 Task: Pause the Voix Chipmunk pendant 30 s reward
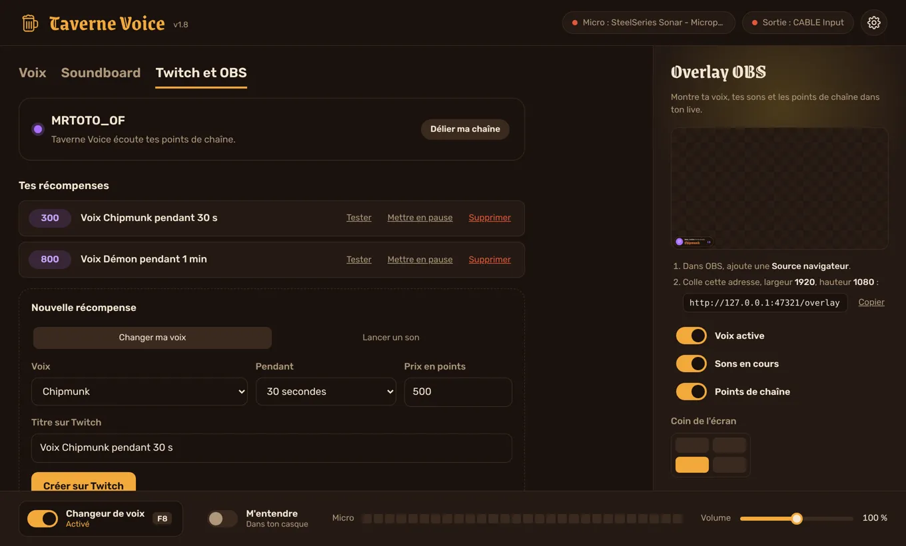420,218
